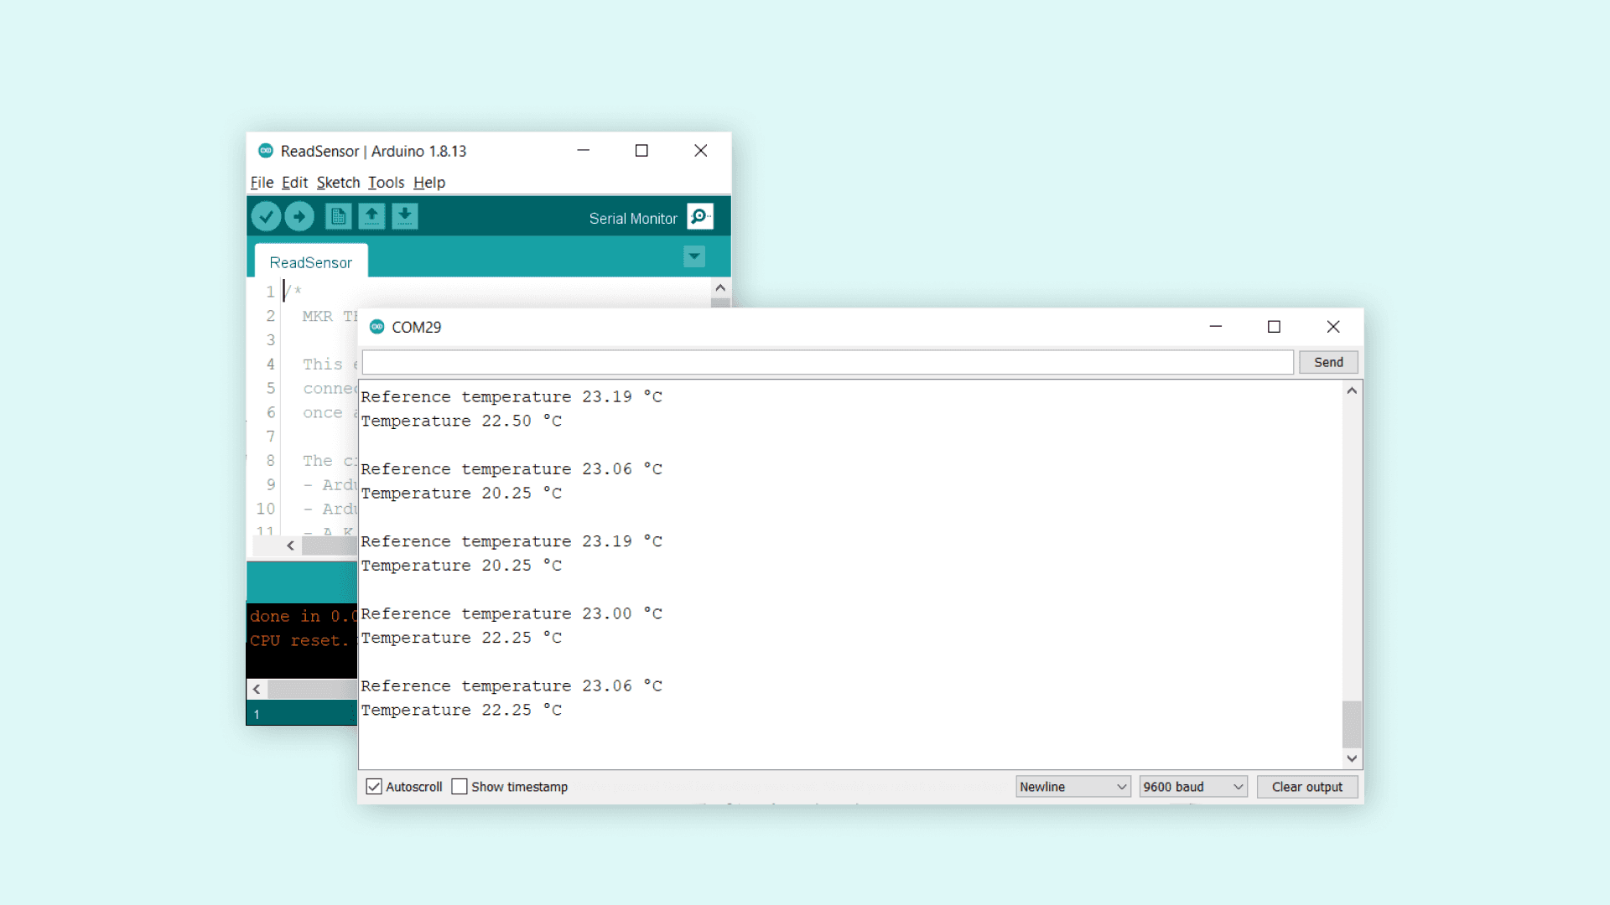This screenshot has width=1610, height=905.
Task: Click the Arduino logo in the COM29 title bar
Action: (377, 327)
